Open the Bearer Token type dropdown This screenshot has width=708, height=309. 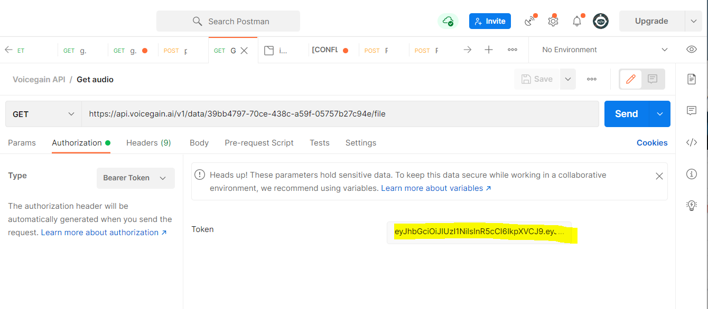pos(135,178)
